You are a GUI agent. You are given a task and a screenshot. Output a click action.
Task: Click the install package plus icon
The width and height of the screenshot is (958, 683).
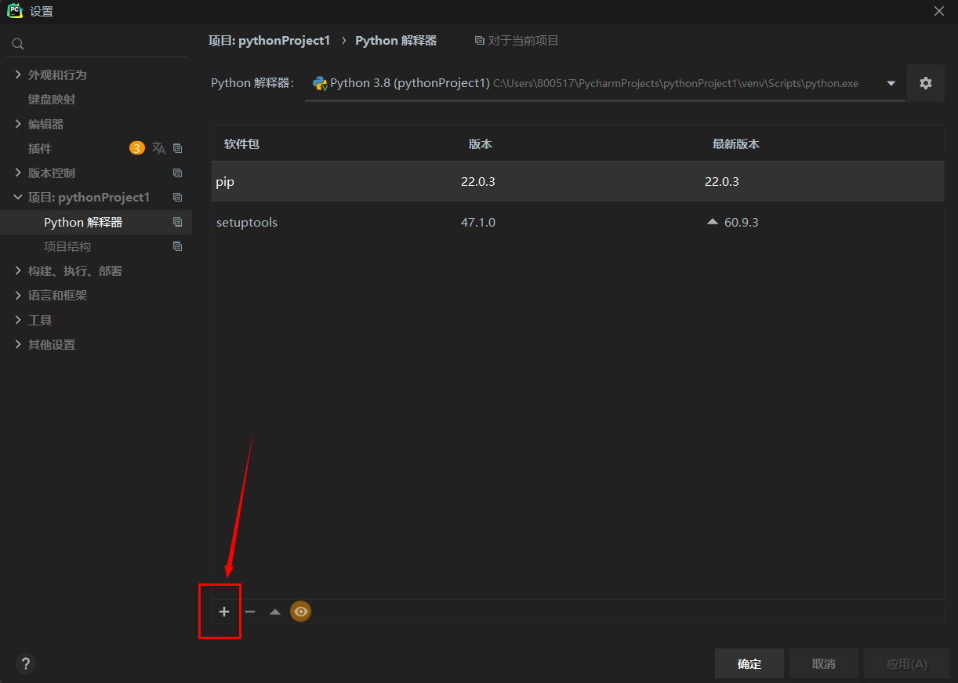click(x=224, y=612)
